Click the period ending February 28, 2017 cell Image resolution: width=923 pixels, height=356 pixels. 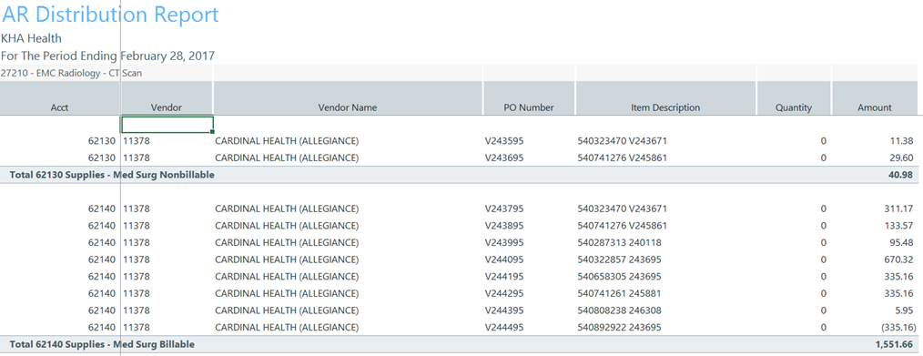(x=107, y=56)
